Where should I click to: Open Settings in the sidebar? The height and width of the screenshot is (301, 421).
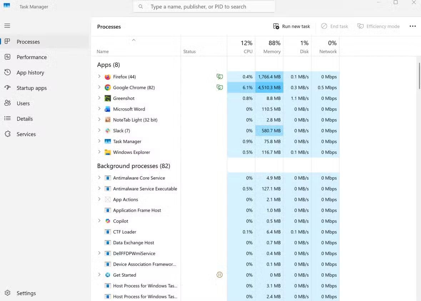(x=26, y=293)
